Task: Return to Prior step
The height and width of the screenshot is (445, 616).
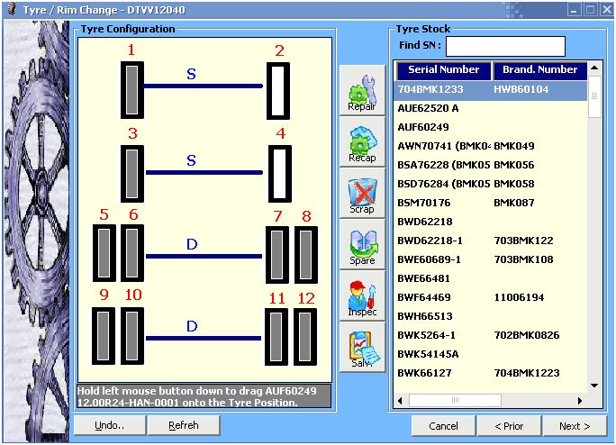Action: [509, 426]
